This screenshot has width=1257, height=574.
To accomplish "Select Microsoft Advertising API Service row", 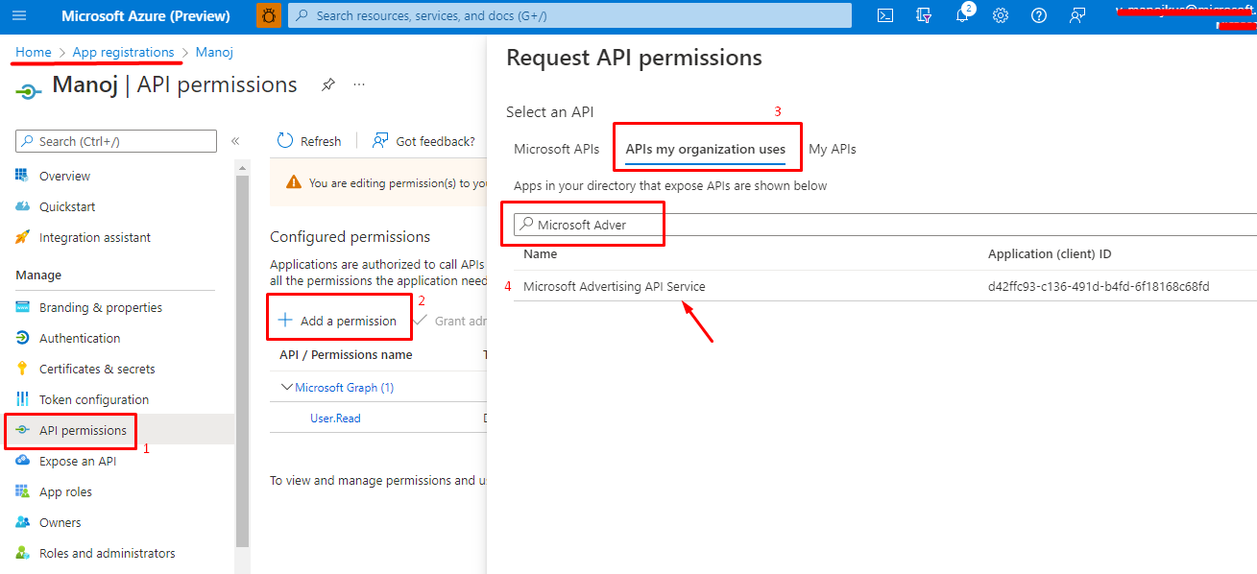I will (x=884, y=286).
